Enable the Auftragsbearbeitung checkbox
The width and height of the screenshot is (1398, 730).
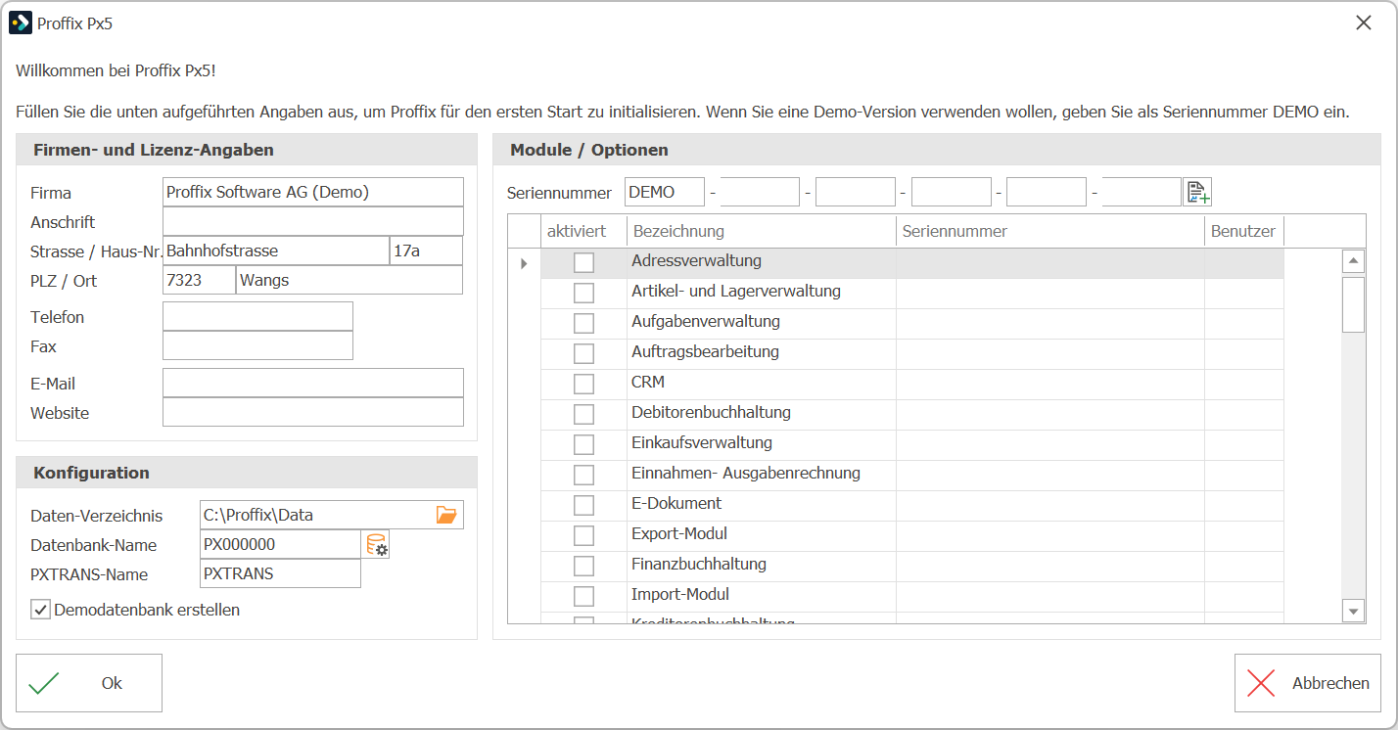[583, 353]
